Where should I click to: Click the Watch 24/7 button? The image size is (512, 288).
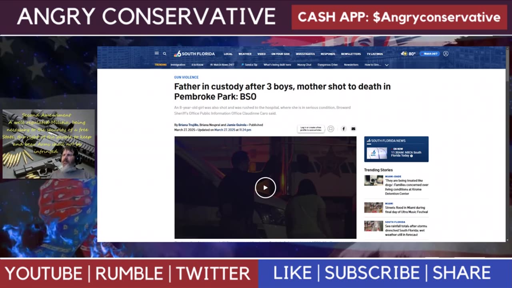tap(430, 54)
